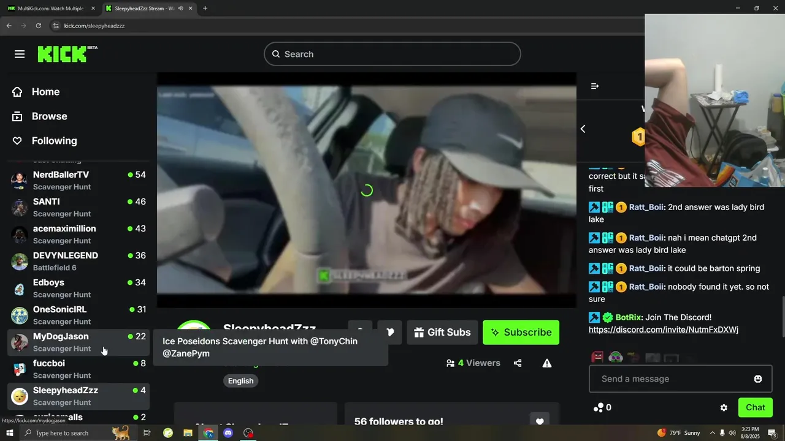785x441 pixels.
Task: Open OBS from taskbar
Action: coord(248,433)
